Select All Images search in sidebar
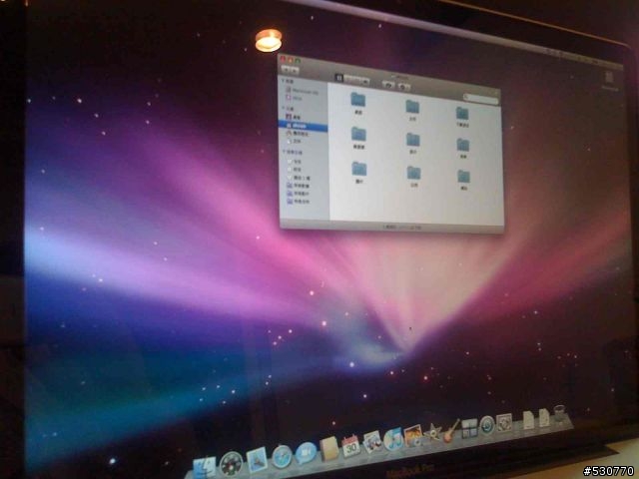The height and width of the screenshot is (479, 639). 298,186
